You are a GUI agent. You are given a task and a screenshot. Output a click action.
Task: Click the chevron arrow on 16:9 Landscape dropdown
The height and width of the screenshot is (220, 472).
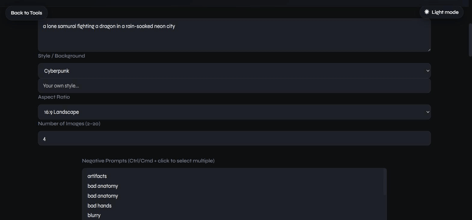pos(428,112)
